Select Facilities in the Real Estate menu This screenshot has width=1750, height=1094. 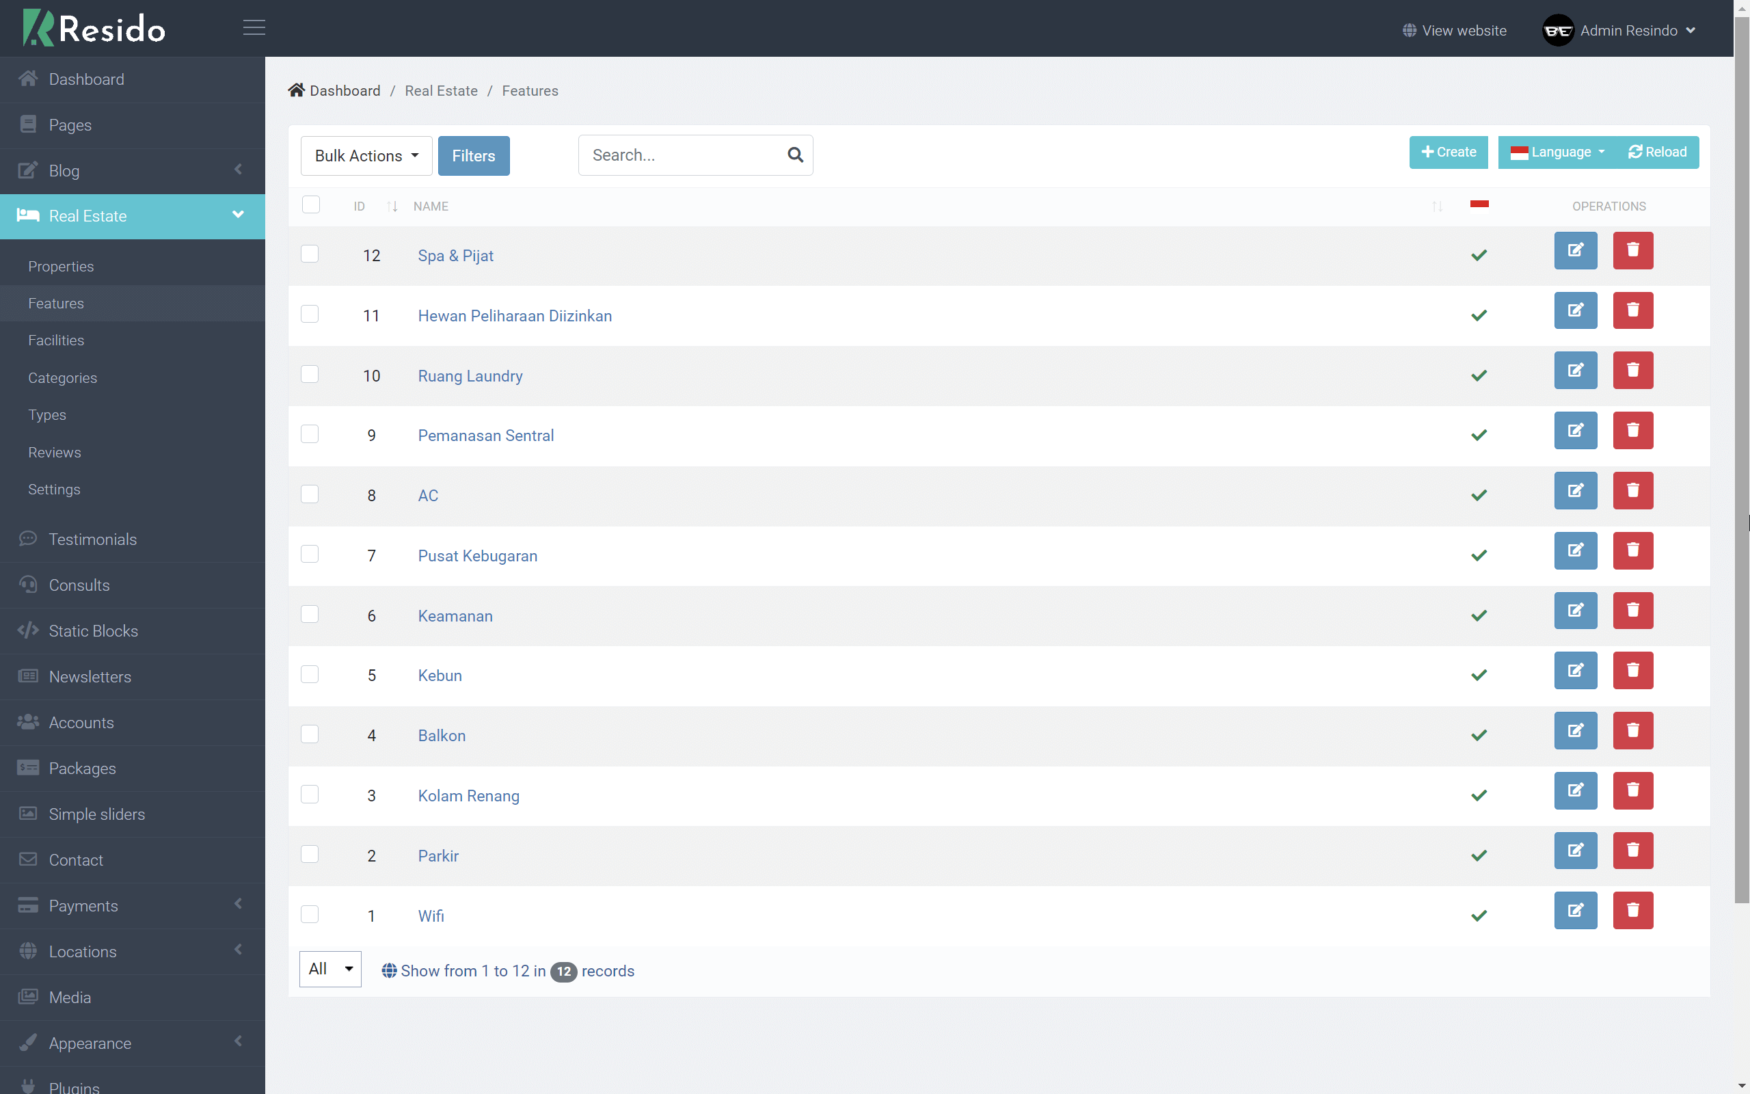pos(55,340)
